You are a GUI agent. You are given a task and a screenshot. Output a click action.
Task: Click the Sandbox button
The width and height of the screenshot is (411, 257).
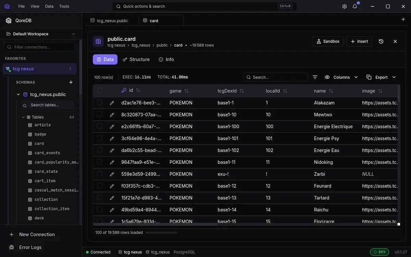[328, 41]
